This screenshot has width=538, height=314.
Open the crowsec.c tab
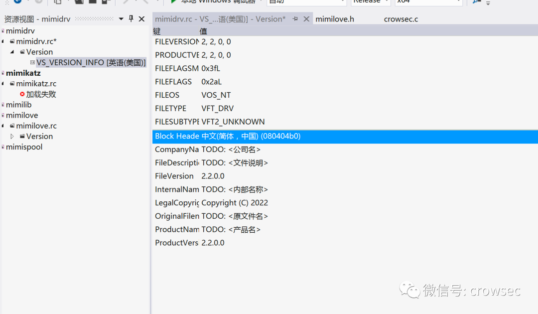401,19
